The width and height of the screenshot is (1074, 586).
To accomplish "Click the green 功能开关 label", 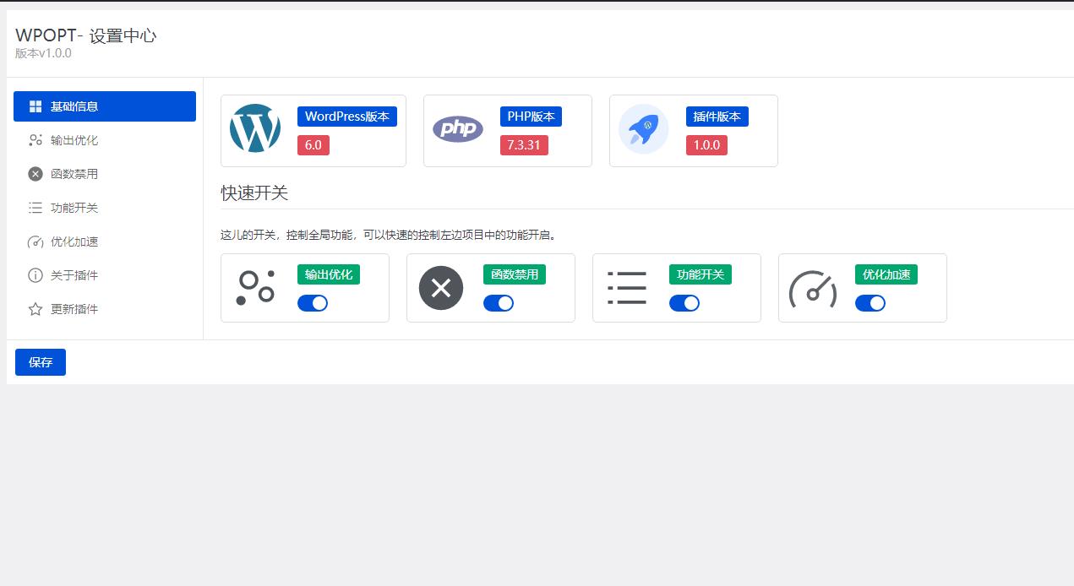I will pos(701,274).
